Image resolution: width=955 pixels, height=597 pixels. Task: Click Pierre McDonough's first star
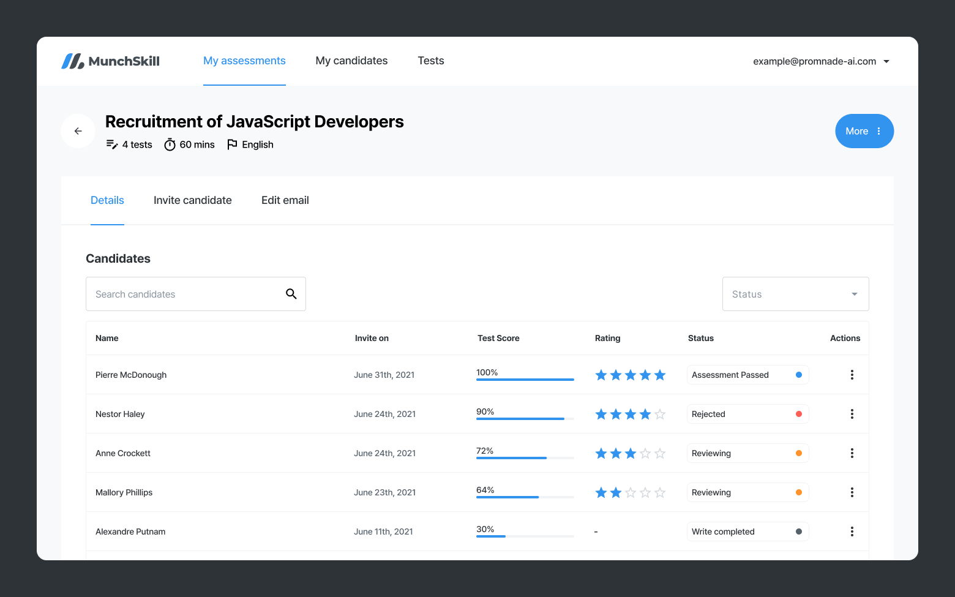601,375
